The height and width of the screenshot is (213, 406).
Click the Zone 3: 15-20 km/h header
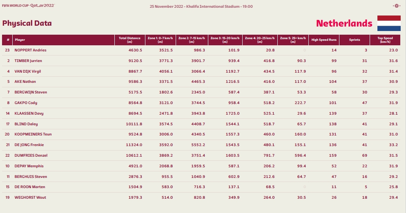click(225, 40)
